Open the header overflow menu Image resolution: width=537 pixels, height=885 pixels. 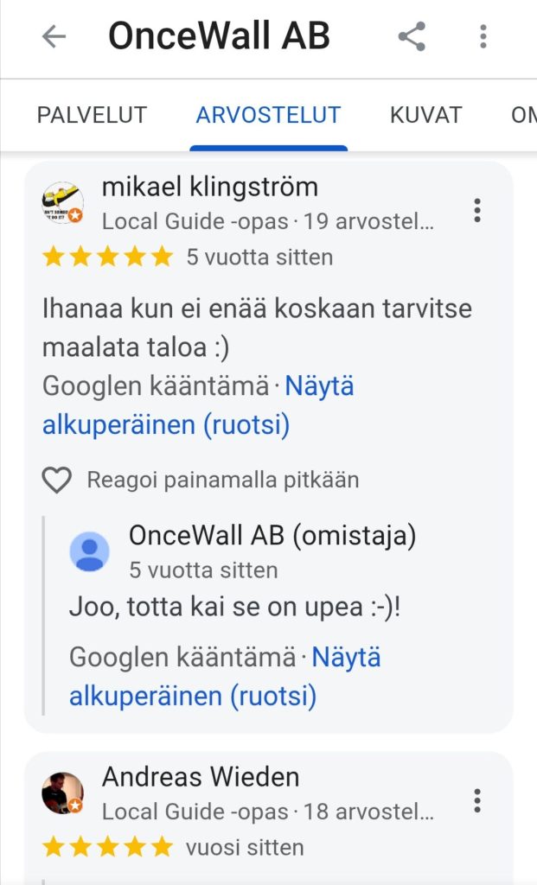click(483, 36)
